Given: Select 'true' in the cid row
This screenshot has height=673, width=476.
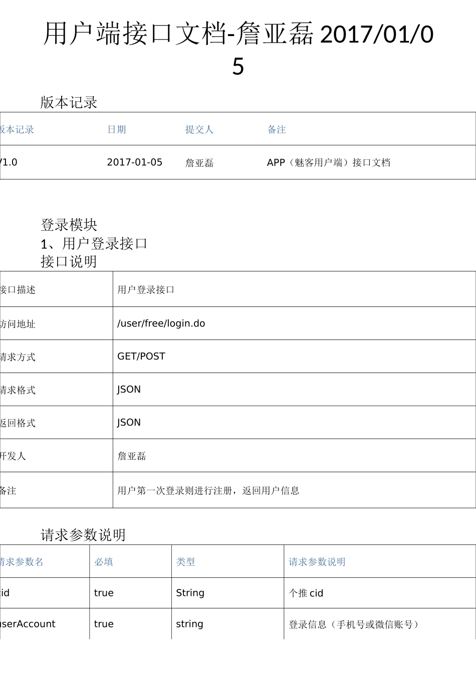Looking at the screenshot, I should [x=104, y=593].
